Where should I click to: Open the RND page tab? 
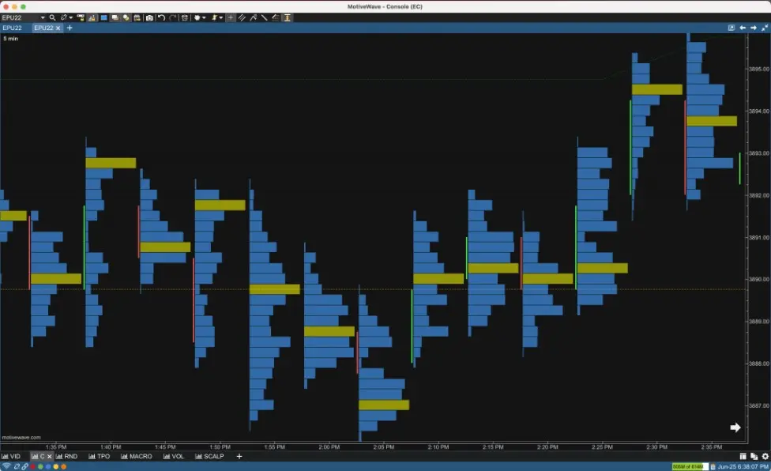pos(66,456)
